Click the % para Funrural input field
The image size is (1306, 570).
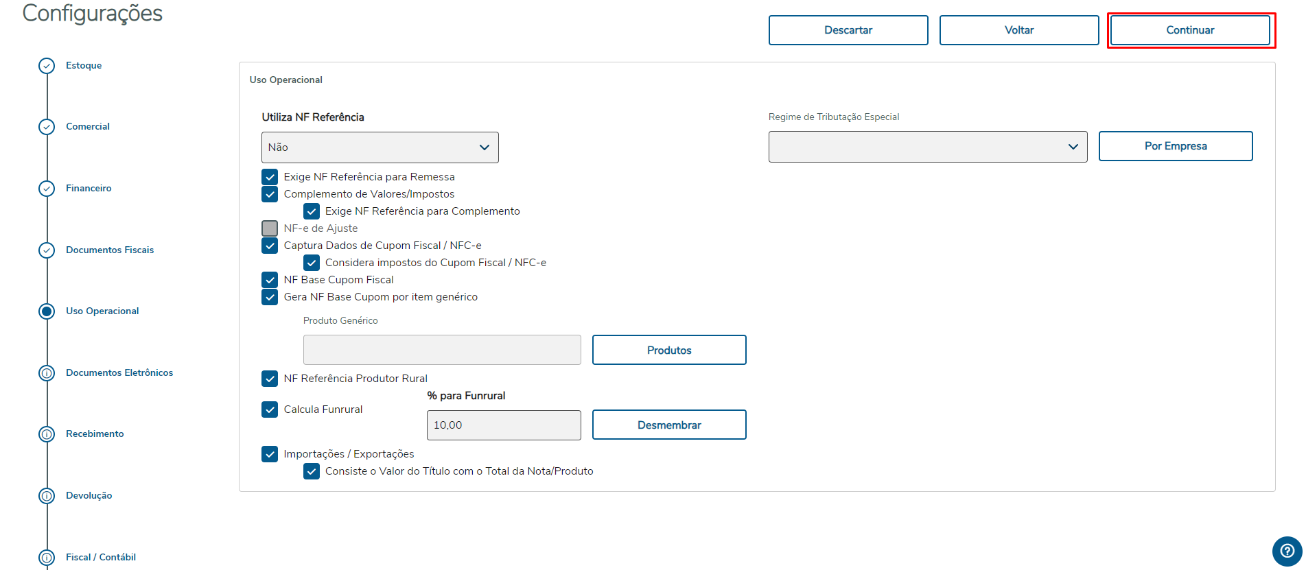click(x=503, y=425)
